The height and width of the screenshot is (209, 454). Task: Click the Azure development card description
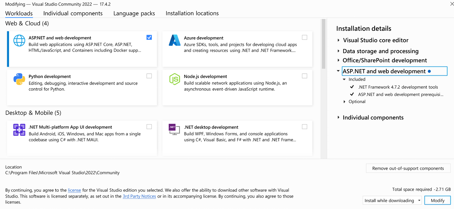[x=240, y=47]
